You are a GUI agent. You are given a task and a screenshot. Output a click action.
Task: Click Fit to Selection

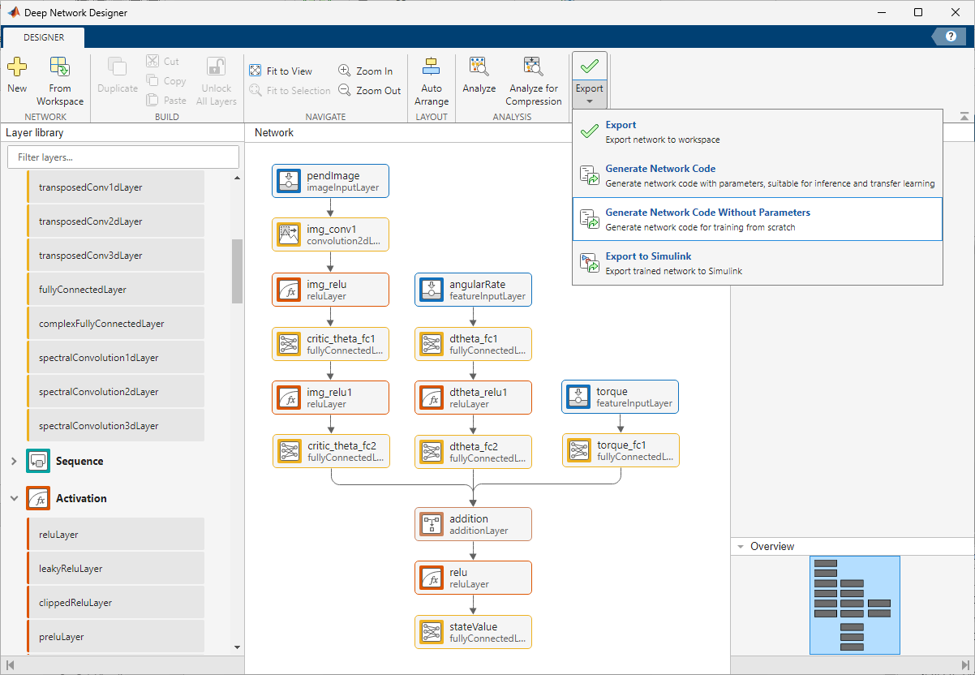[290, 91]
